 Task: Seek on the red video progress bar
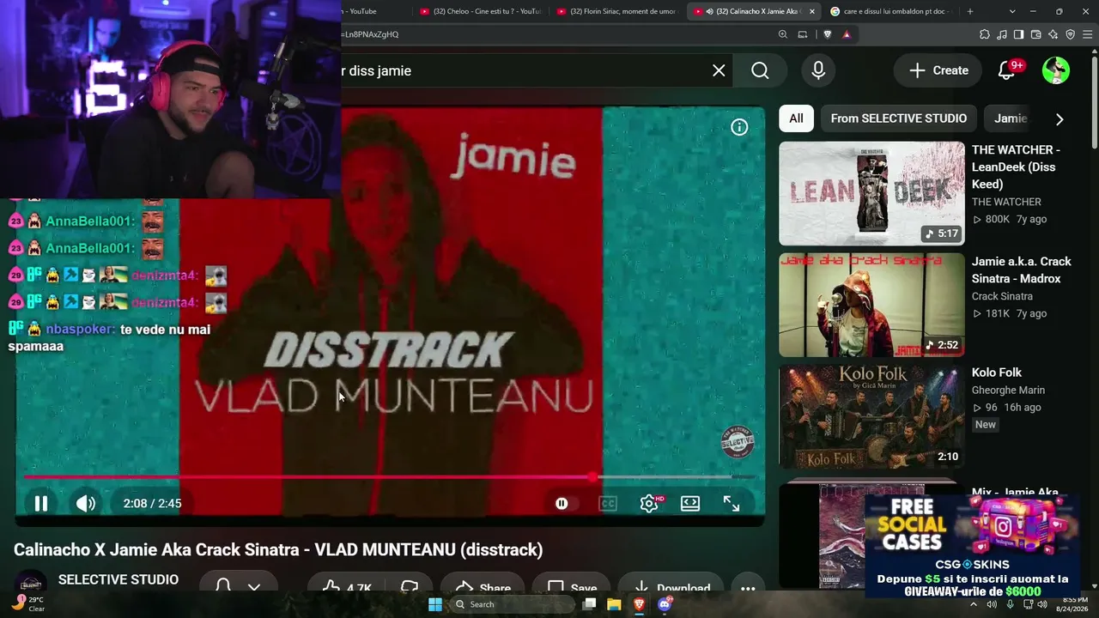(x=391, y=476)
